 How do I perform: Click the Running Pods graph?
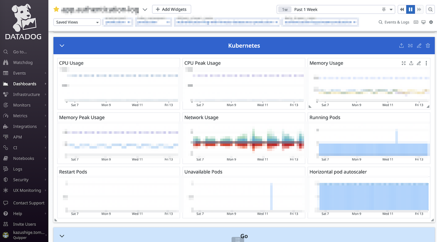[x=372, y=140]
